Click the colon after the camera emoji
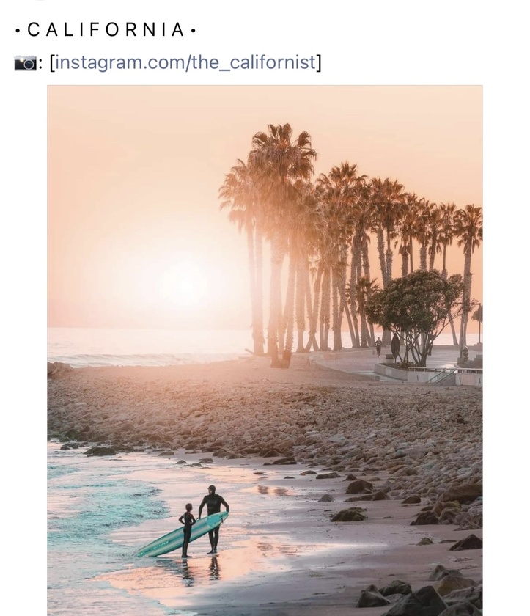The width and height of the screenshot is (530, 616). 40,64
